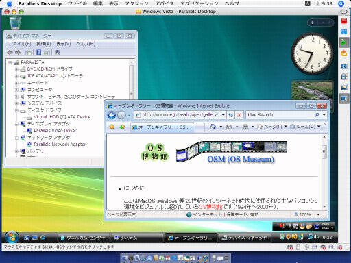This screenshot has height=263, width=351.
Task: Open 表示(V) menu in Device Manager
Action: pos(64,44)
